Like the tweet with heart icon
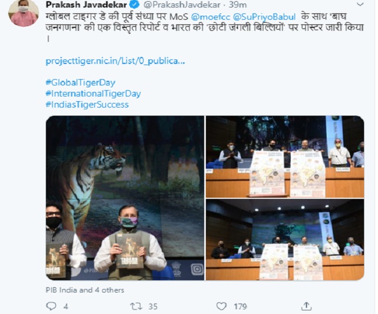 tap(222, 306)
